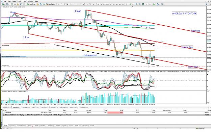Image resolution: width=211 pixels, height=132 pixels.
Task: Click the Tile Windows icon
Action: point(143,4)
